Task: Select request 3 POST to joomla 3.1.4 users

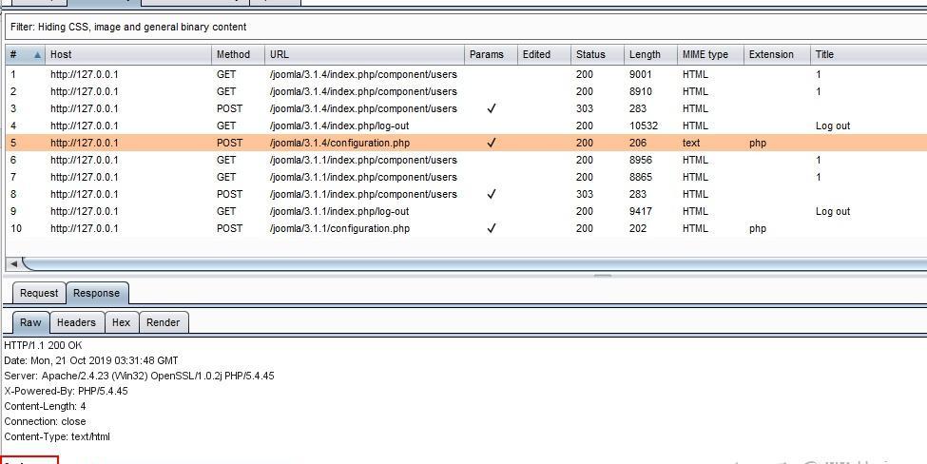Action: click(x=466, y=108)
